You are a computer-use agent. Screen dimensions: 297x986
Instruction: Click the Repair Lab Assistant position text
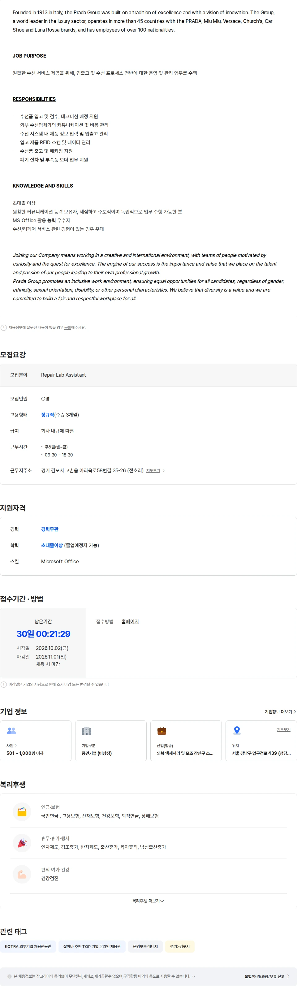pyautogui.click(x=63, y=375)
